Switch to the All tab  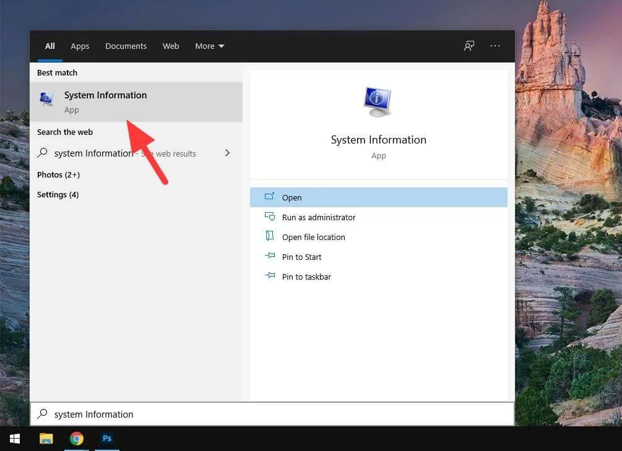[50, 46]
